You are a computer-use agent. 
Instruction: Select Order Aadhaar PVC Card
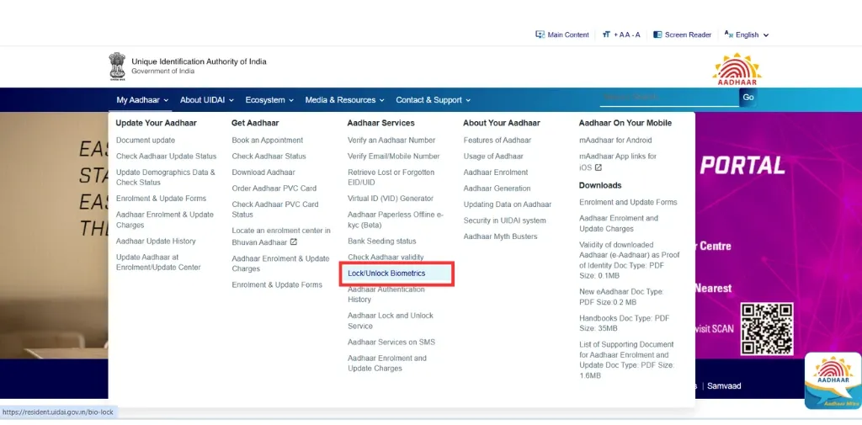pyautogui.click(x=274, y=188)
